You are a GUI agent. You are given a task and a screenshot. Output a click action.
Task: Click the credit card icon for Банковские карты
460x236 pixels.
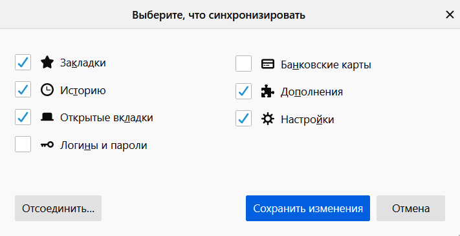(x=268, y=64)
